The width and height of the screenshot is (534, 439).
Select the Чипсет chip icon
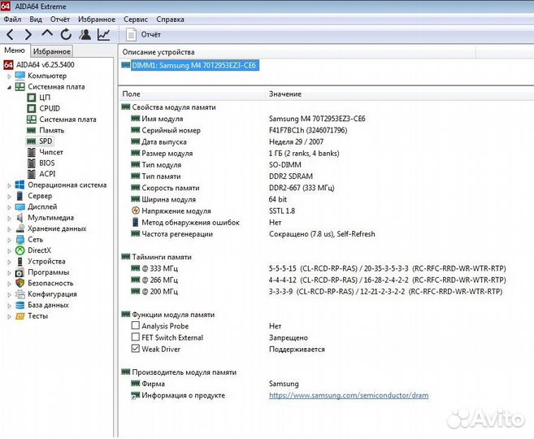click(x=32, y=152)
